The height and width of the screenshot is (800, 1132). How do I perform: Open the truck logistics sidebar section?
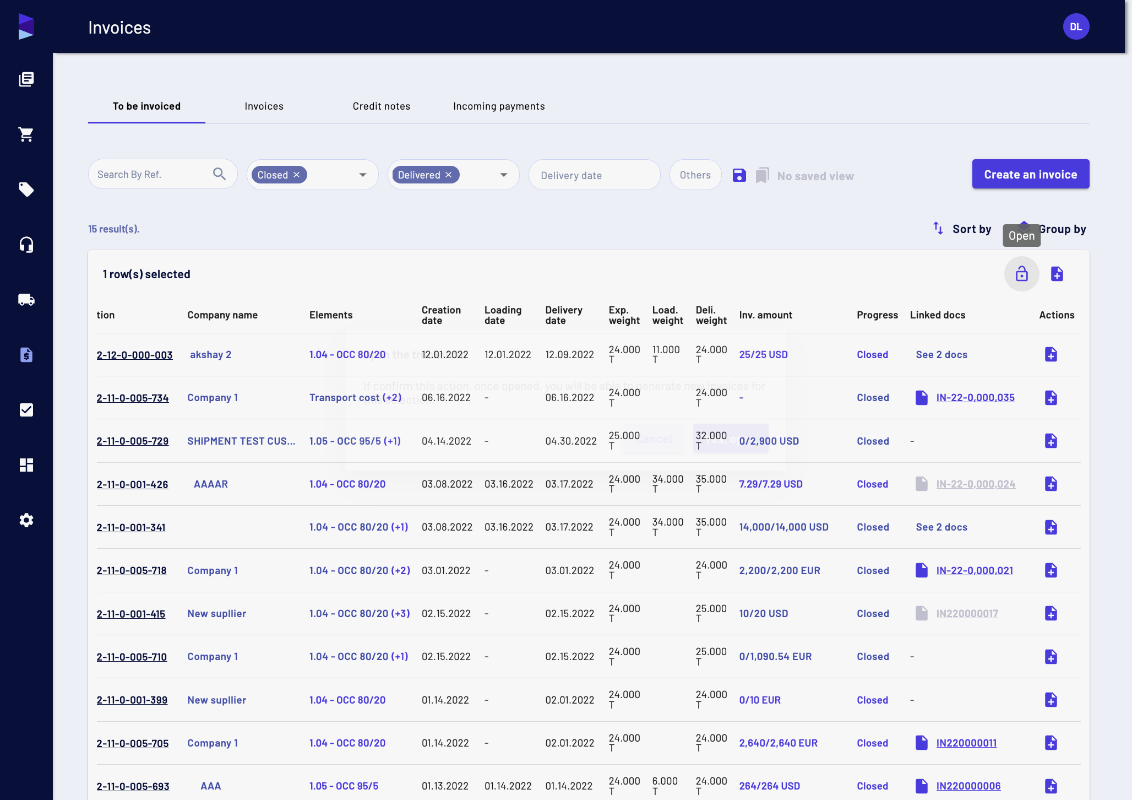pyautogui.click(x=26, y=300)
